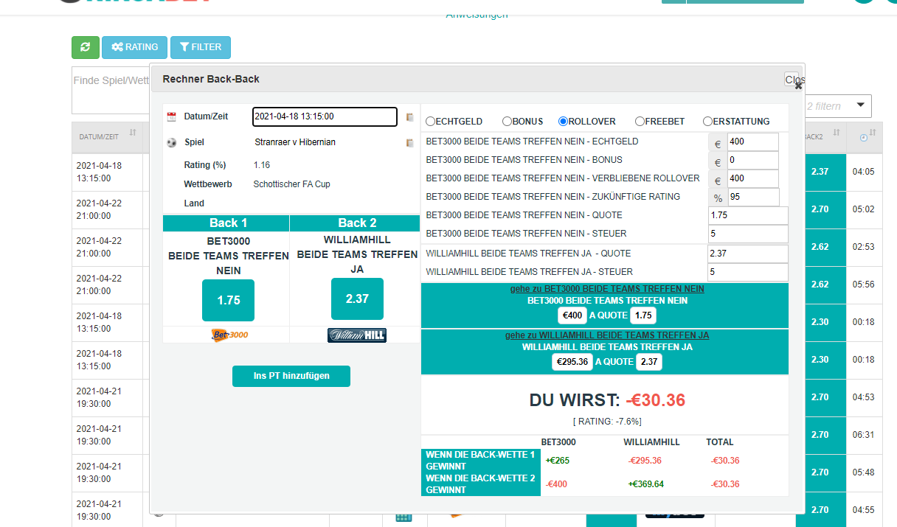Click the euro symbol beside BONUS amount
Screen dimensions: 897x527
(x=718, y=161)
